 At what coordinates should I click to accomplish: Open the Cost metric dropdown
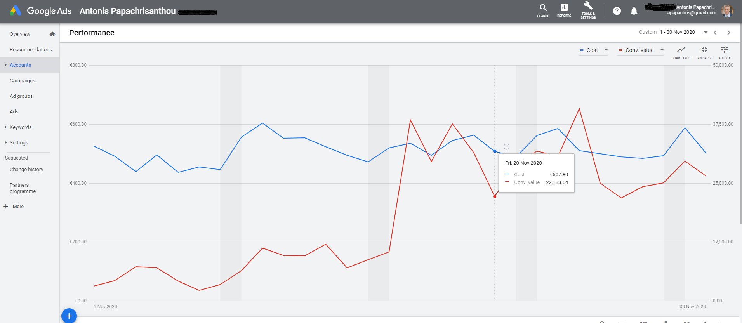(593, 50)
